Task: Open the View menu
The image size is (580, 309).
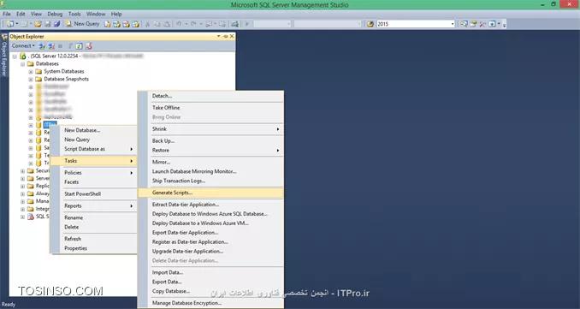Action: [x=36, y=14]
